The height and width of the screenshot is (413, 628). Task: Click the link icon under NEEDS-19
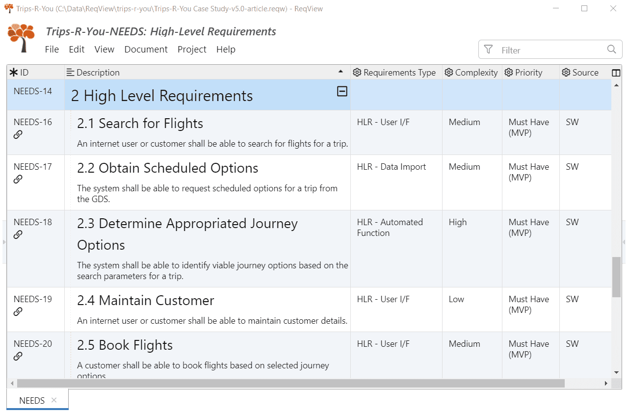[18, 312]
